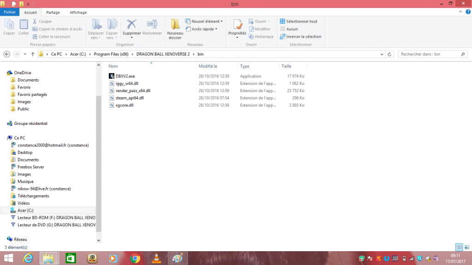Open the help question mark icon
The height and width of the screenshot is (265, 472).
[x=468, y=12]
